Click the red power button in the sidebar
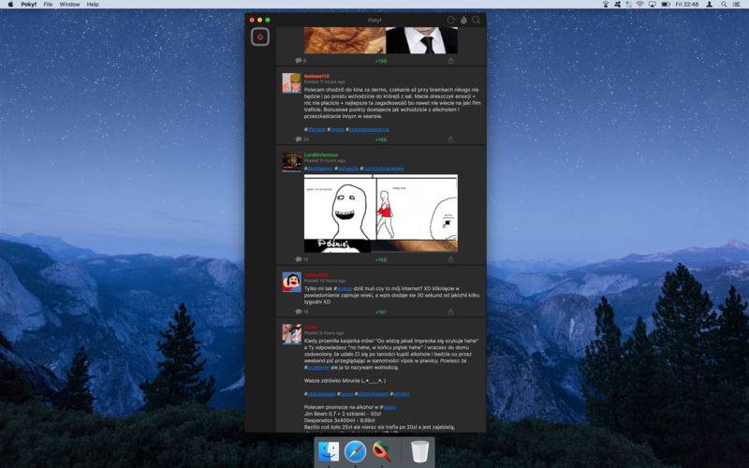This screenshot has height=468, width=749. pos(260,37)
